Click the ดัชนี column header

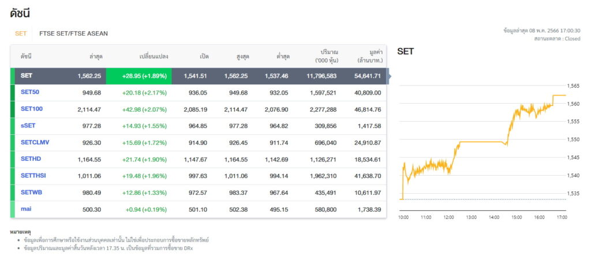25,57
